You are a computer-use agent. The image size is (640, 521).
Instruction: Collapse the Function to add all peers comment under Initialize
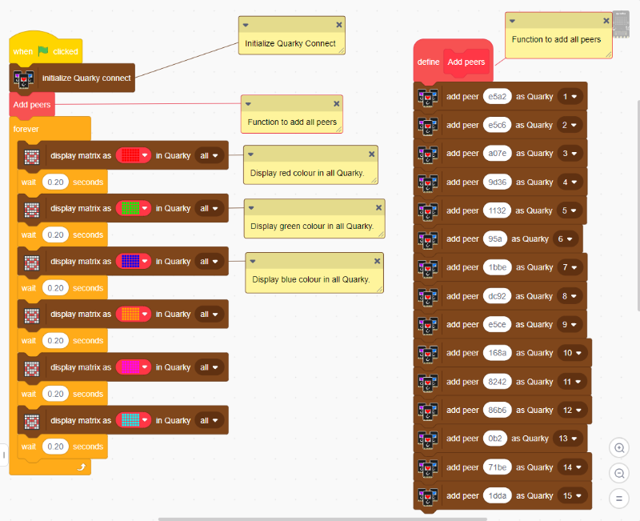pos(248,104)
